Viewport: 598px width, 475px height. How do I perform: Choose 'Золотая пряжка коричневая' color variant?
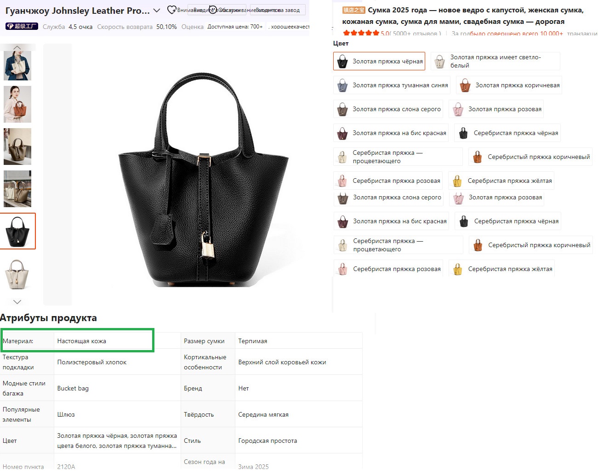[x=509, y=85]
